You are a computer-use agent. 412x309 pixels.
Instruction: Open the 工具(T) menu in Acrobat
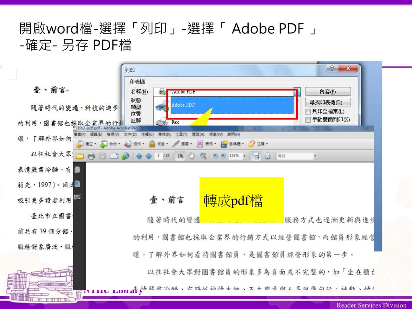tap(181, 134)
